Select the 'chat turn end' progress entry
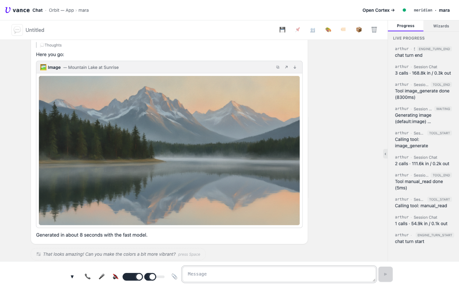Viewport: 459px width, 287px height. [x=423, y=52]
